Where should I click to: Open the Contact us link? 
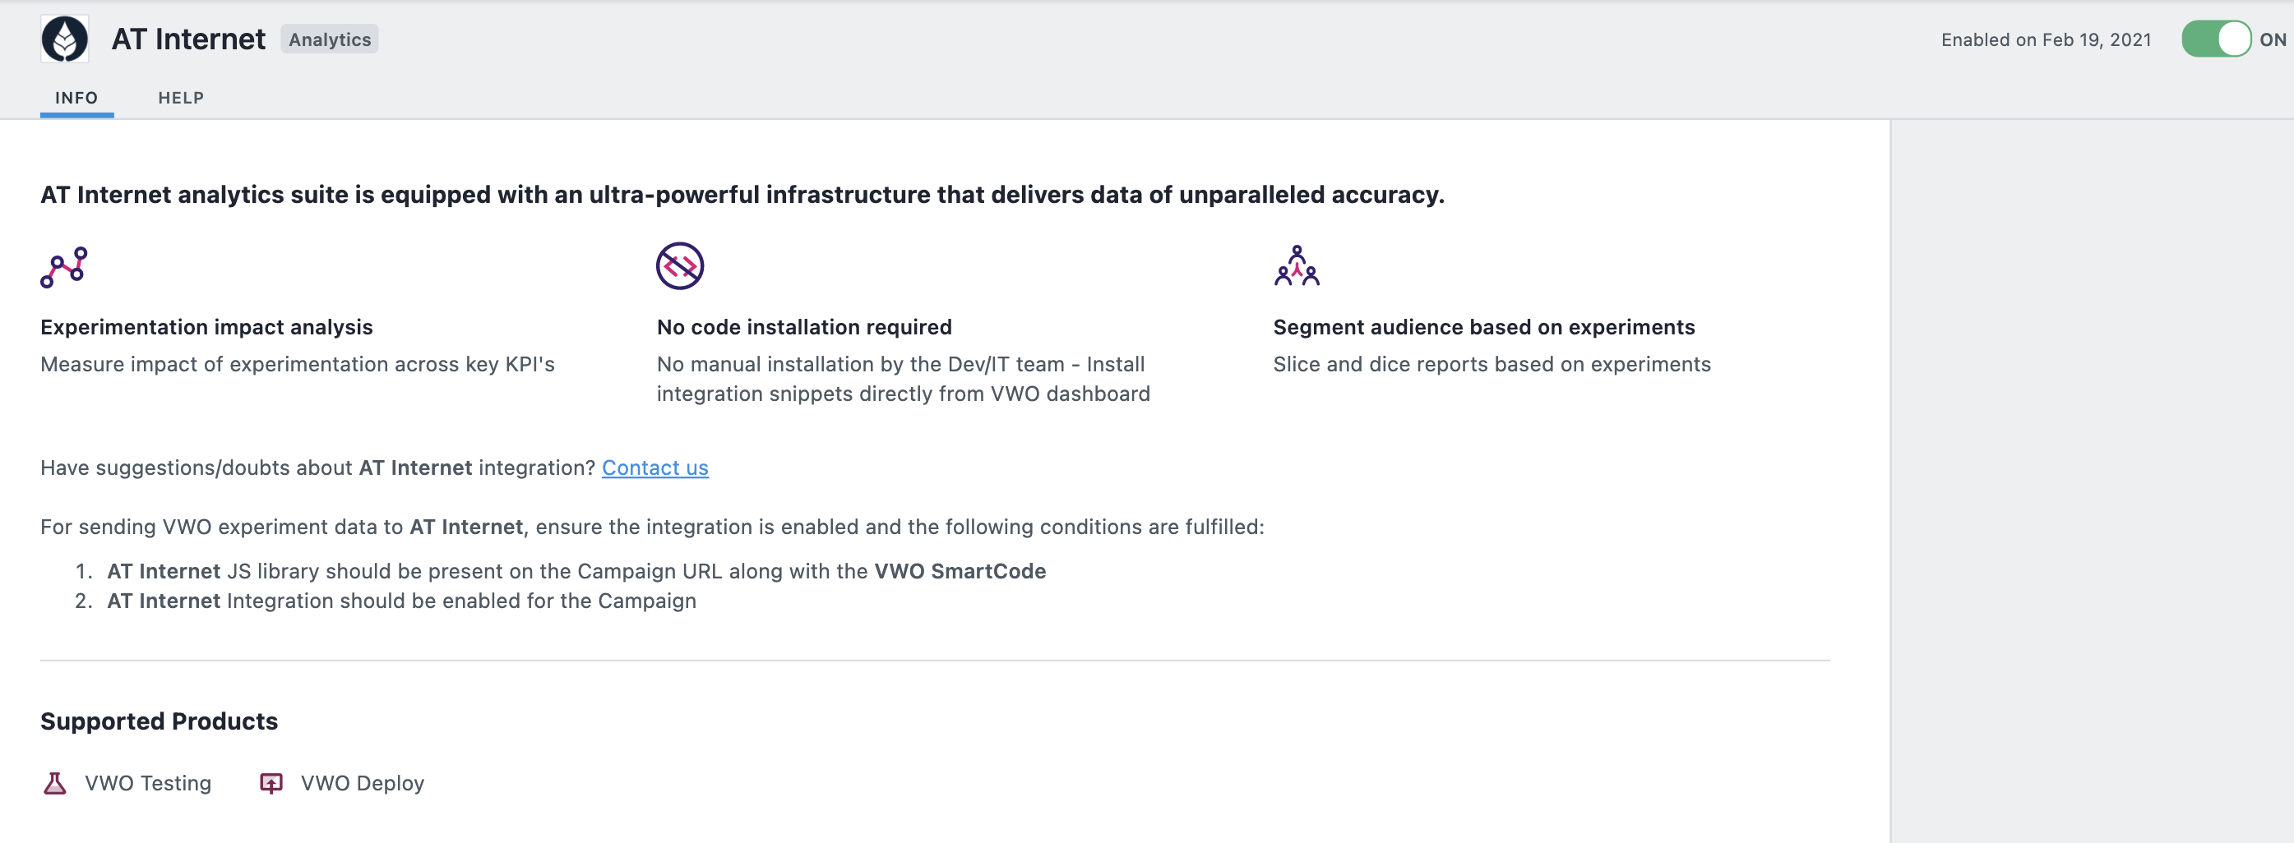pyautogui.click(x=655, y=468)
